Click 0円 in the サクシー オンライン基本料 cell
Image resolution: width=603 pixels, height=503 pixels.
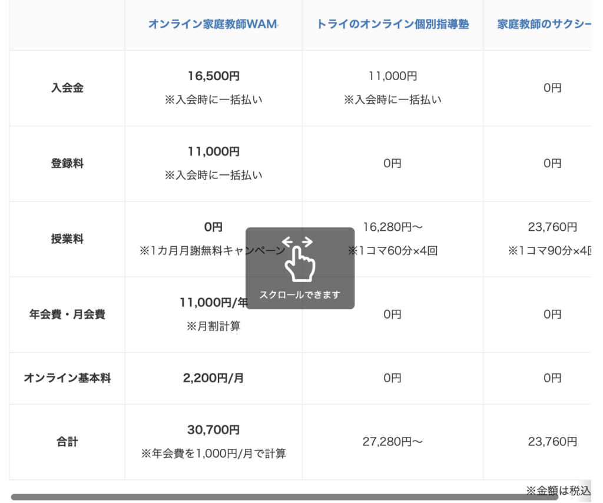coord(552,378)
